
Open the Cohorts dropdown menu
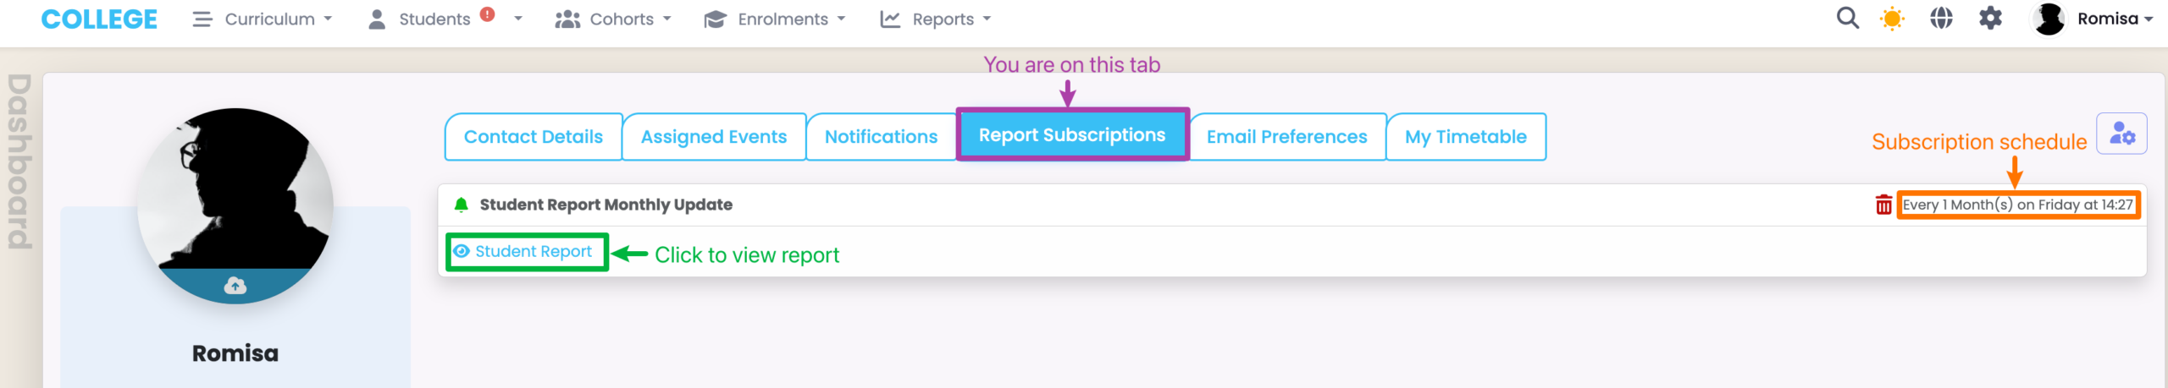coord(613,19)
